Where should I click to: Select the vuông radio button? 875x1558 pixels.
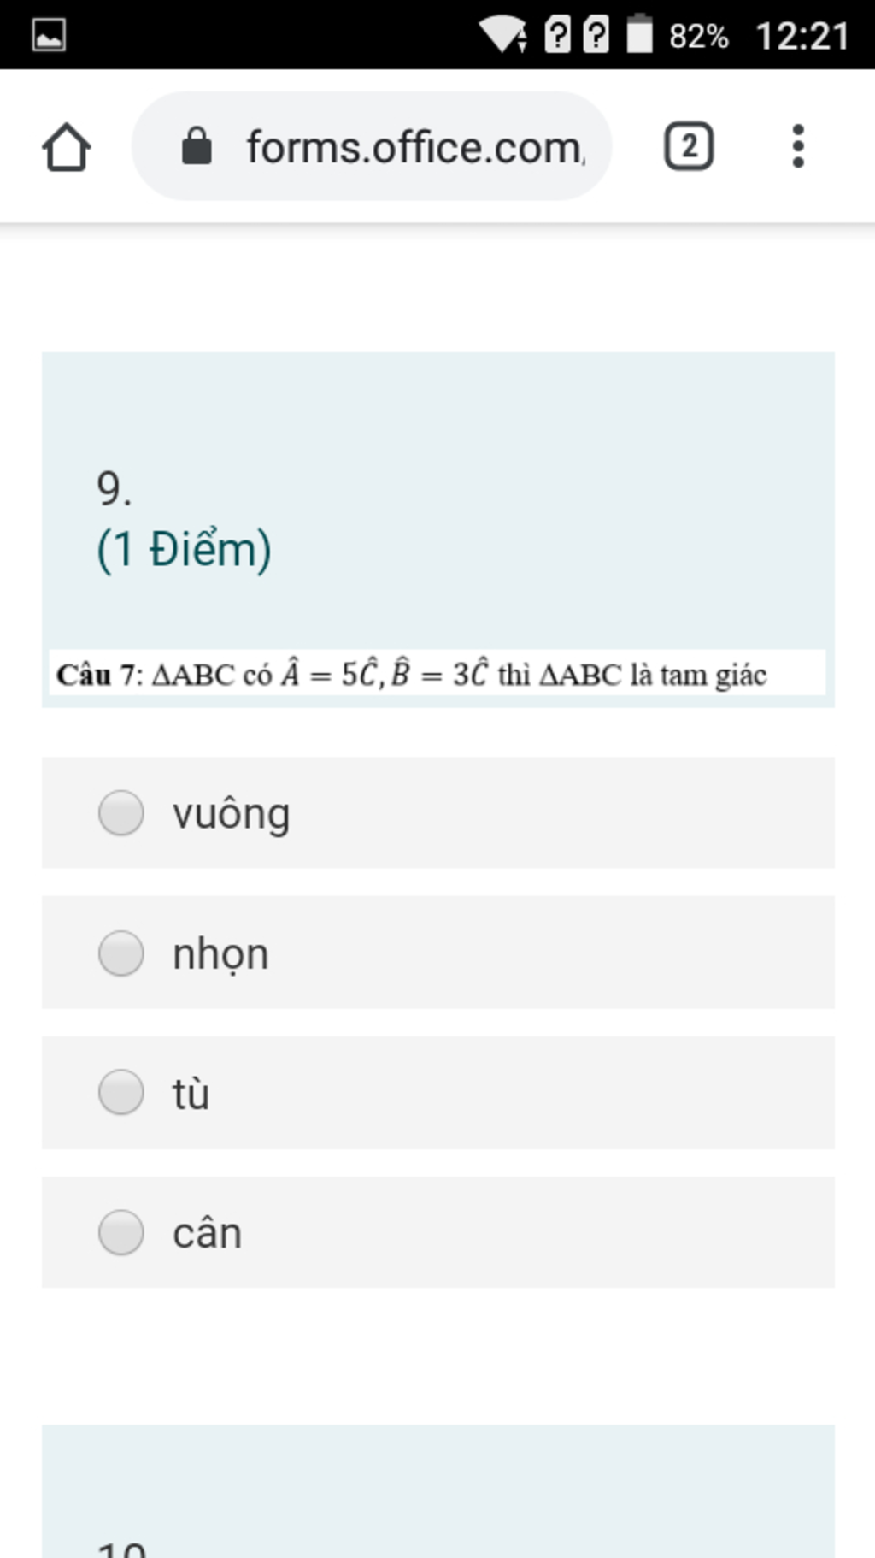point(121,812)
